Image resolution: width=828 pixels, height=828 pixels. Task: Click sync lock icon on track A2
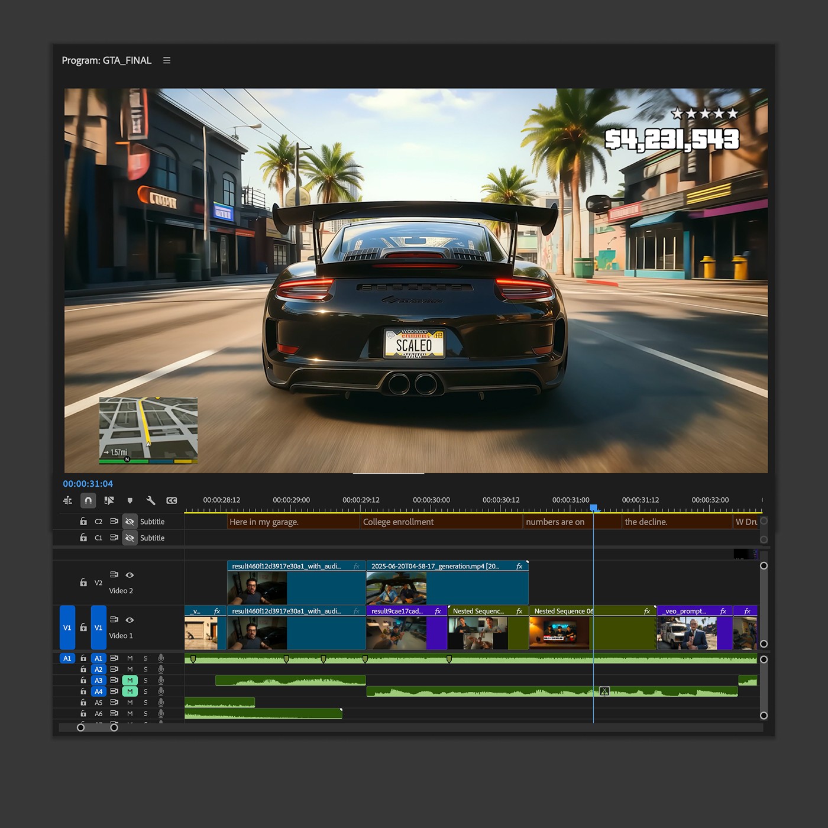(114, 669)
